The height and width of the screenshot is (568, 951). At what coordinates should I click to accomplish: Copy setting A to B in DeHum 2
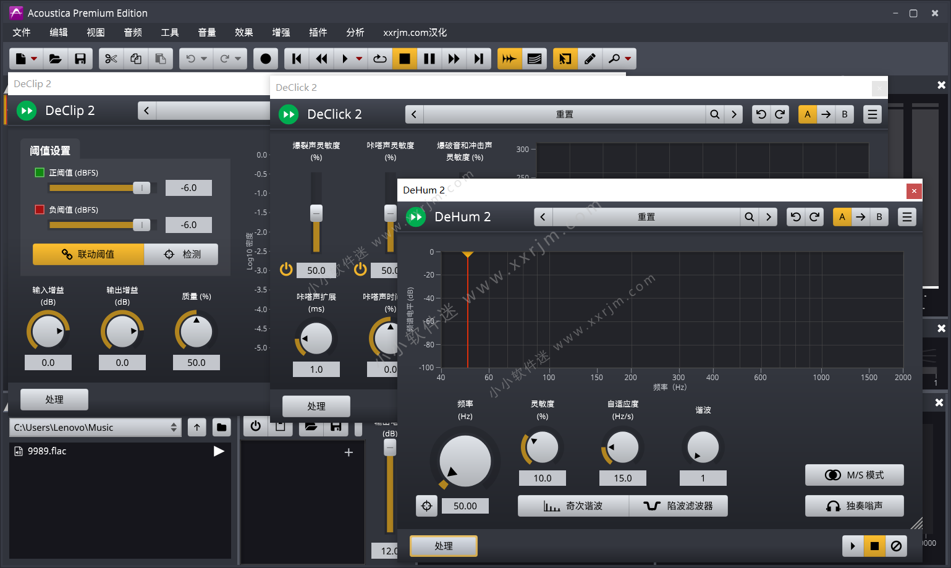coord(861,217)
